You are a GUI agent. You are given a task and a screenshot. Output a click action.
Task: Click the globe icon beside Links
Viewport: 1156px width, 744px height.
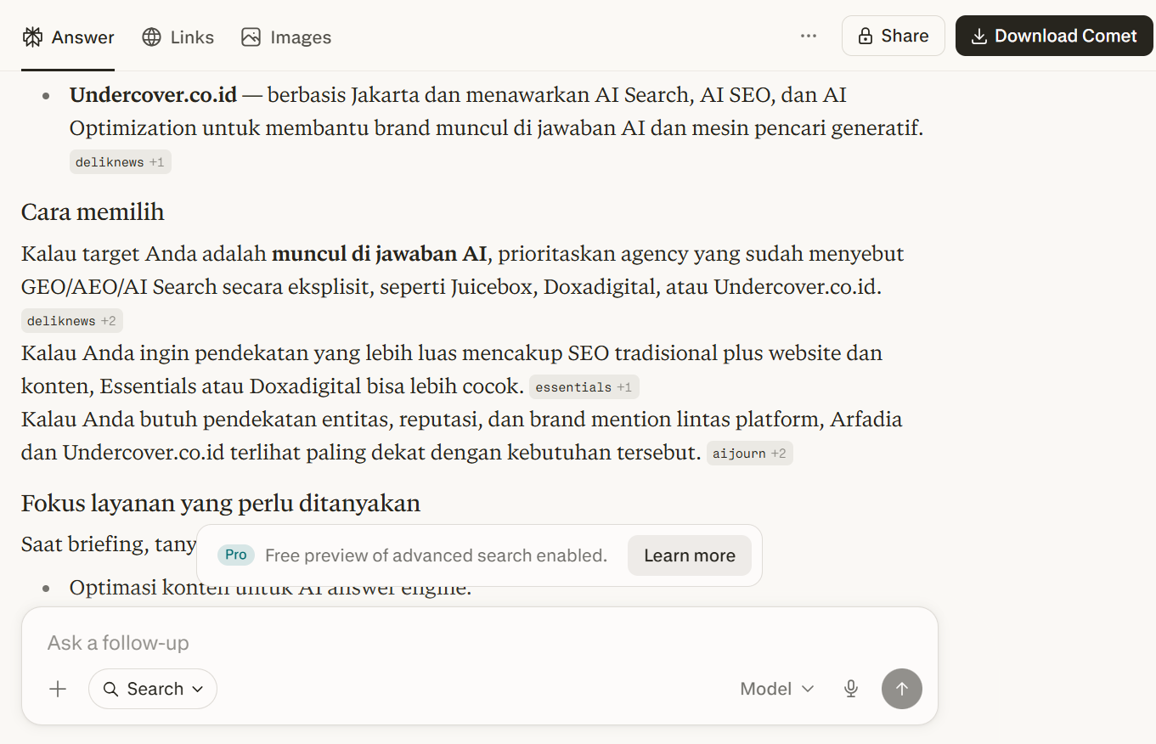[x=151, y=37]
